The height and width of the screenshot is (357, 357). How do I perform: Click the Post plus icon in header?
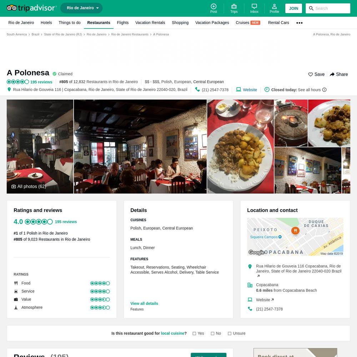[213, 6]
